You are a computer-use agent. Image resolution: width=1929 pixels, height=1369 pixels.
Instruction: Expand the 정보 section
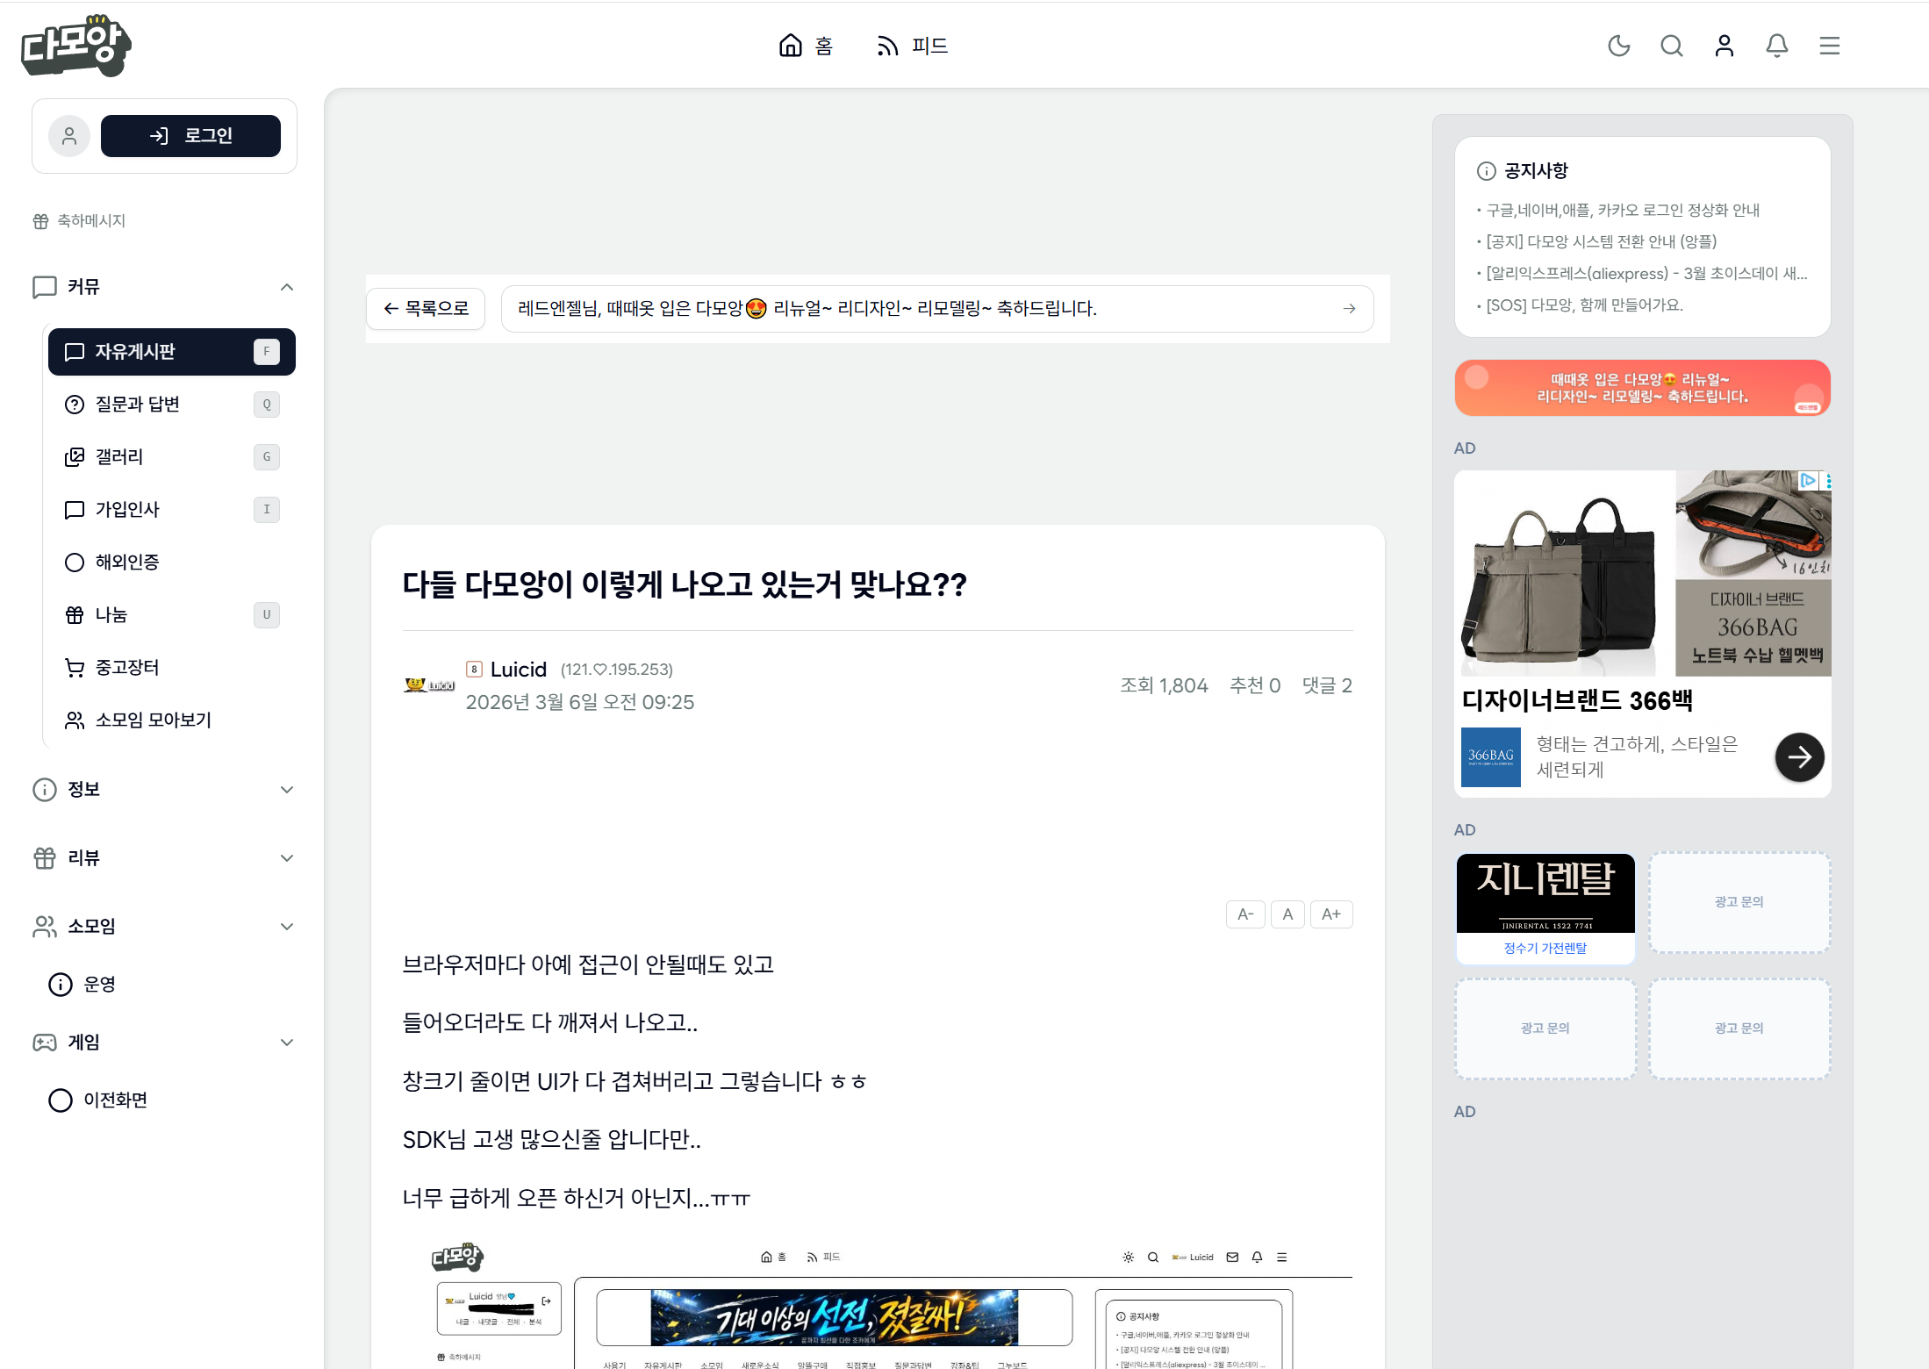point(164,790)
